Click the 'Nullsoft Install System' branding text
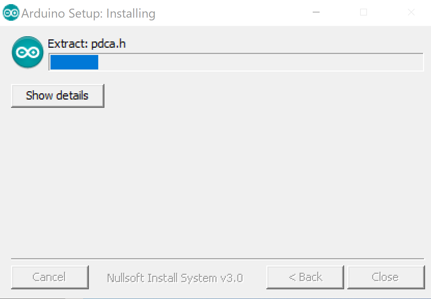Viewport: 431px width, 299px height. 162,278
